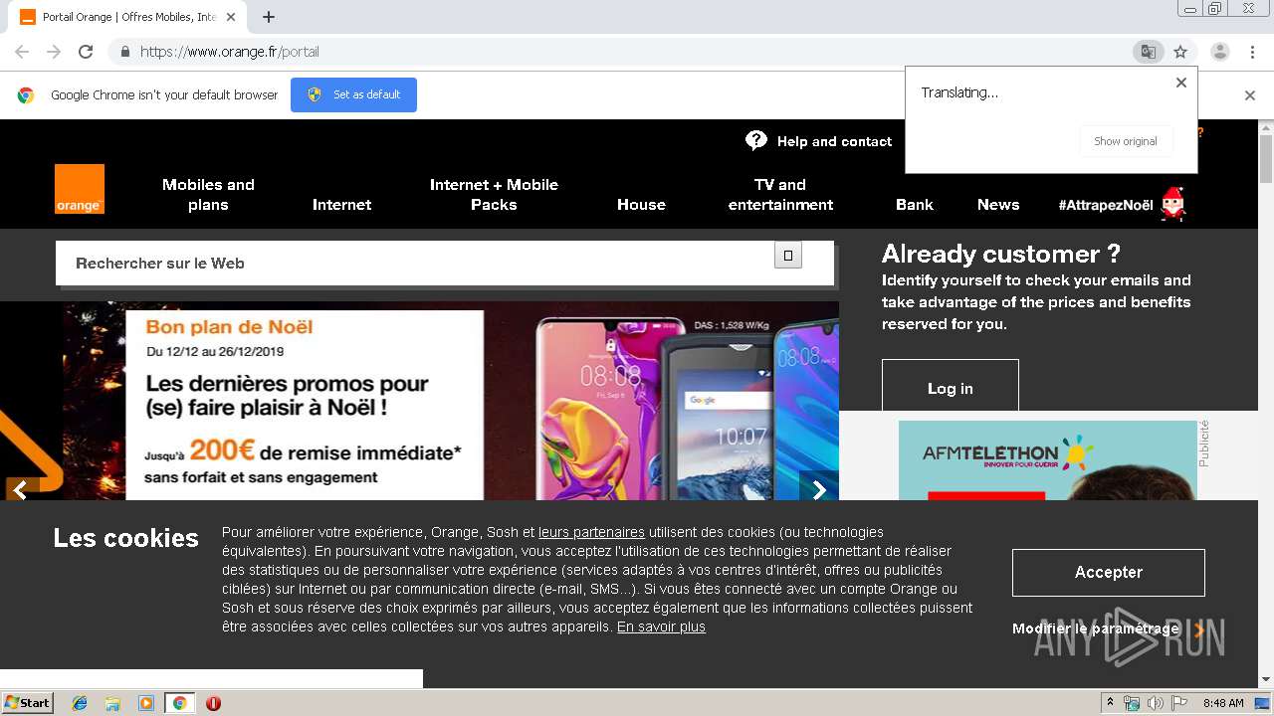Select the Chrome taskbar icon
The image size is (1274, 716).
pyautogui.click(x=179, y=703)
